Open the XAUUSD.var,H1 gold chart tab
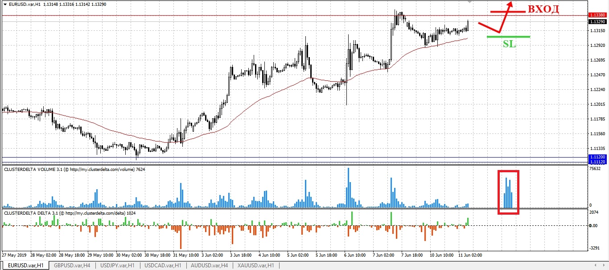609x270 pixels. coord(255,266)
